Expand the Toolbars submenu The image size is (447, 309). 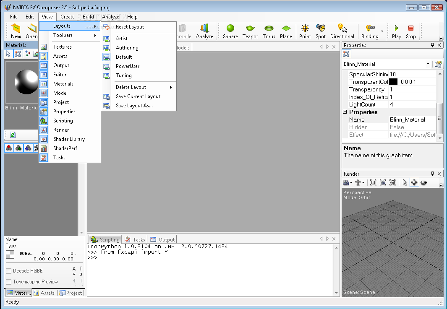pyautogui.click(x=70, y=35)
